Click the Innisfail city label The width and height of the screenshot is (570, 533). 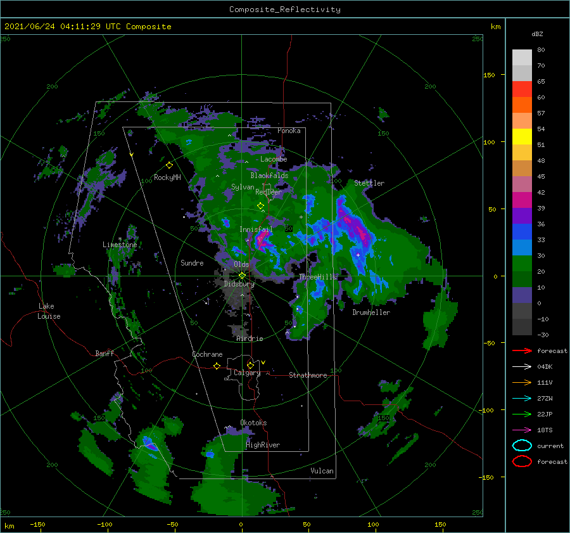tap(256, 229)
